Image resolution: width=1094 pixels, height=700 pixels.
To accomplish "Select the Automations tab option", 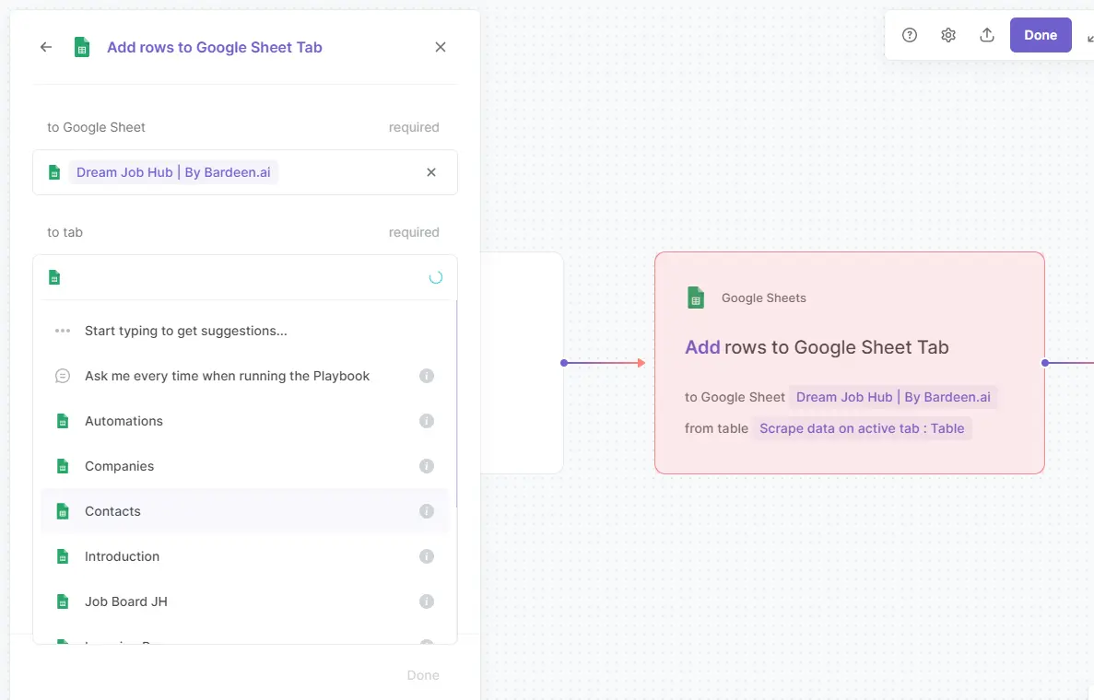I will click(245, 421).
